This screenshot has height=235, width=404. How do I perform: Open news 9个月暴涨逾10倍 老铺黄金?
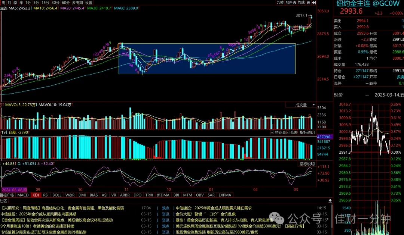coord(38,226)
